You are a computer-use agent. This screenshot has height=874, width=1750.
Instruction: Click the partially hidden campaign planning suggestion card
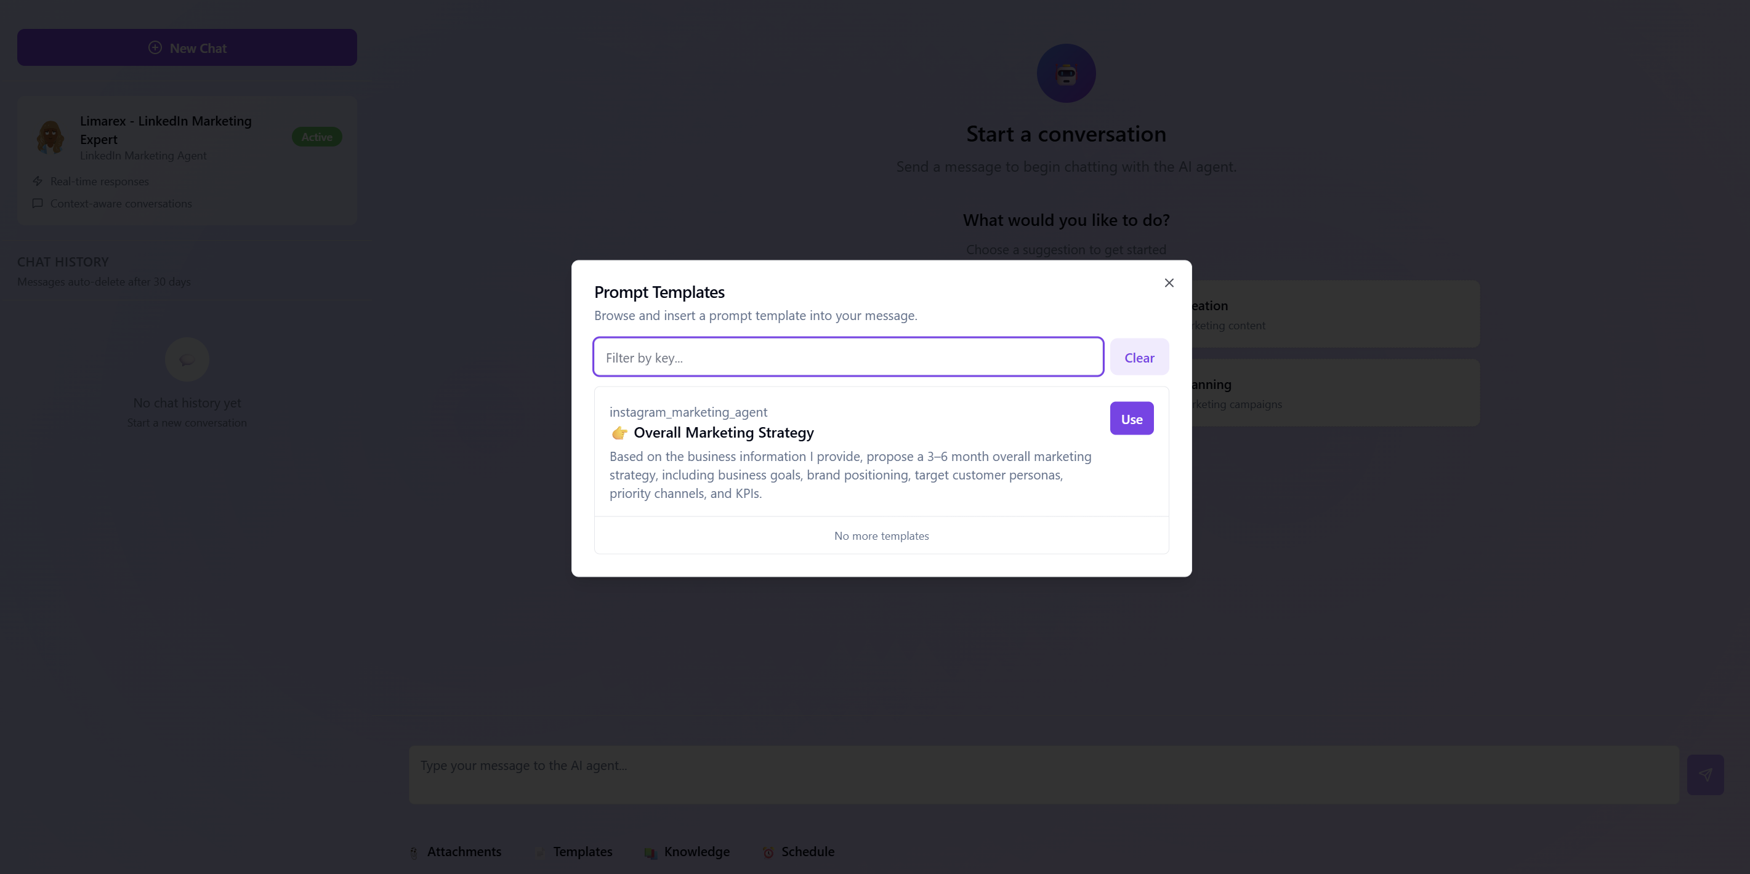[1334, 393]
